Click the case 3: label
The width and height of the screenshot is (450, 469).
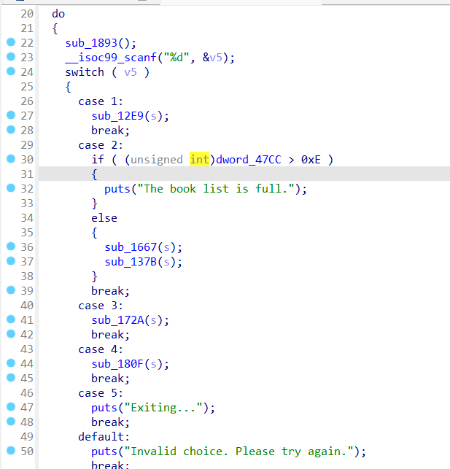(x=101, y=306)
